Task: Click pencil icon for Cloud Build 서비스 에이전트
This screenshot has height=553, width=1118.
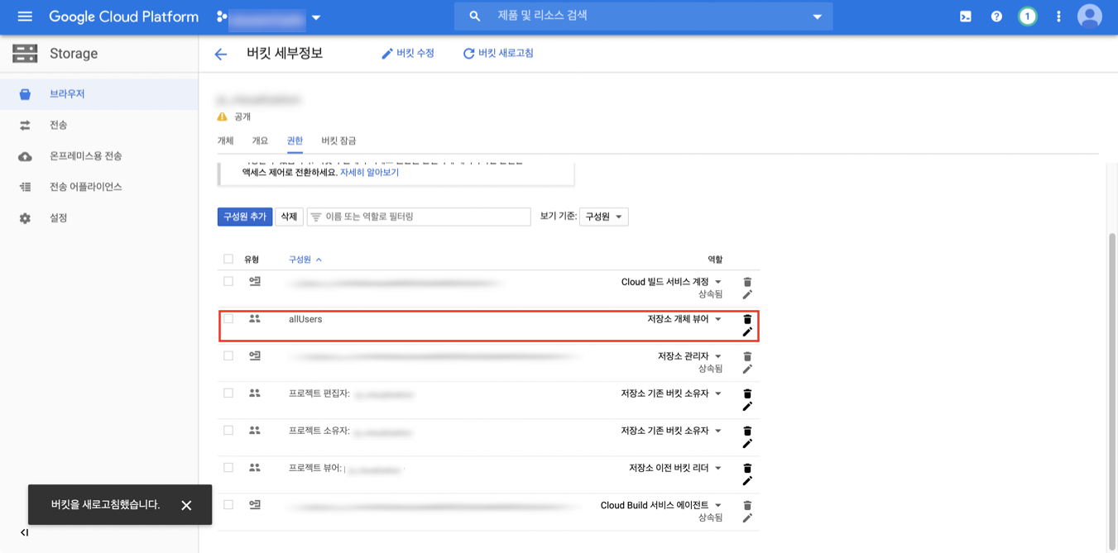Action: point(747,518)
